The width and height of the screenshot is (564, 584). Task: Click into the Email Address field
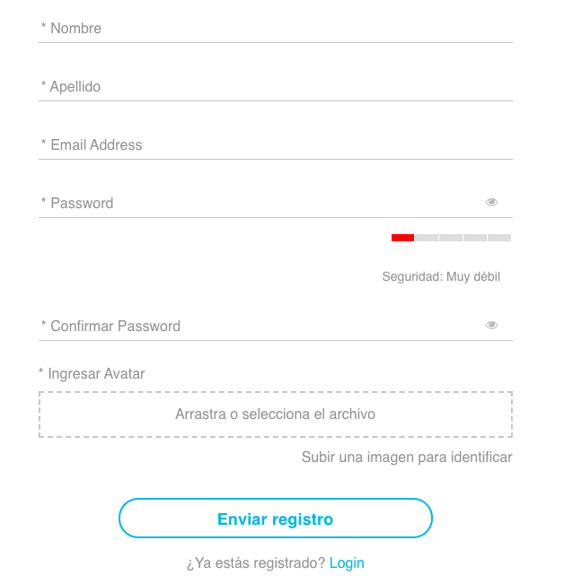tap(276, 145)
